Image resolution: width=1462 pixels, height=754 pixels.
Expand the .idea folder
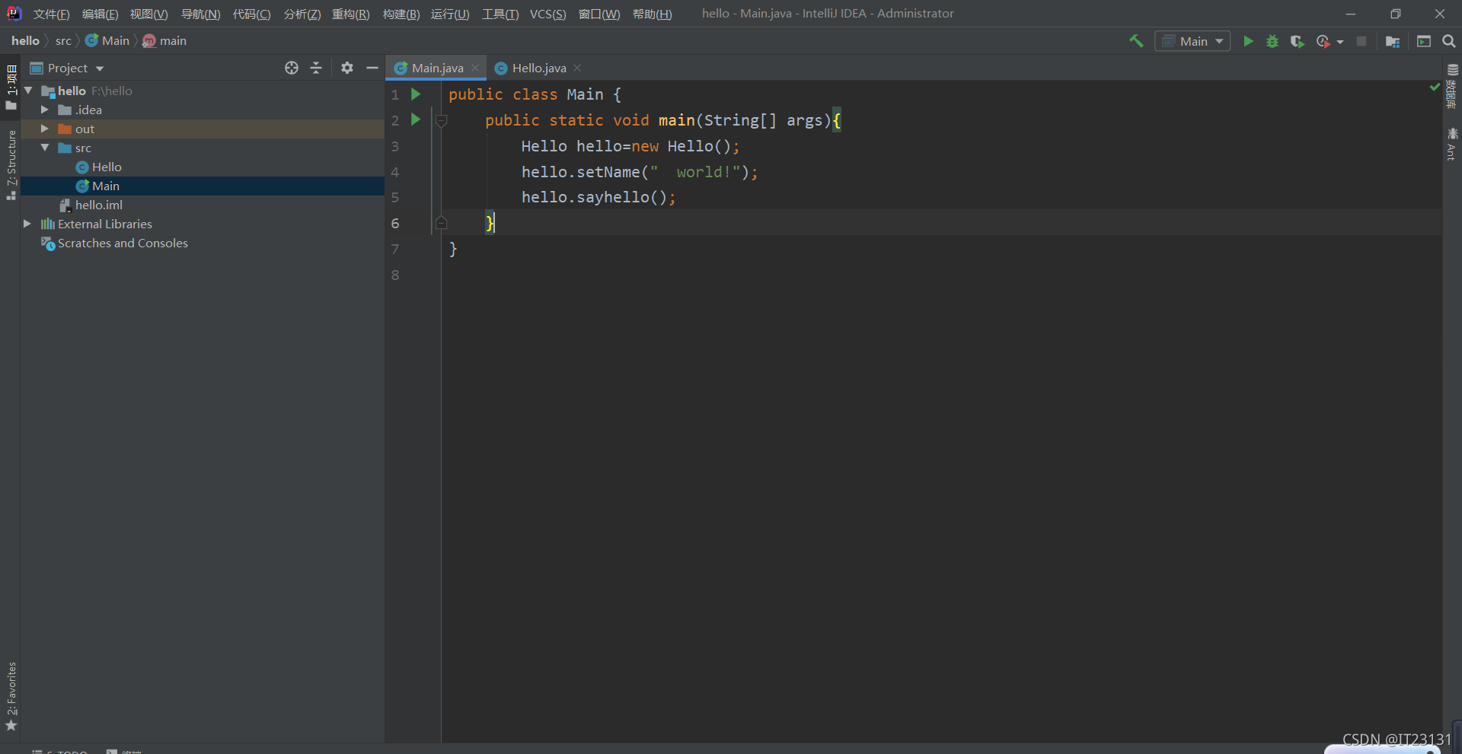(45, 110)
